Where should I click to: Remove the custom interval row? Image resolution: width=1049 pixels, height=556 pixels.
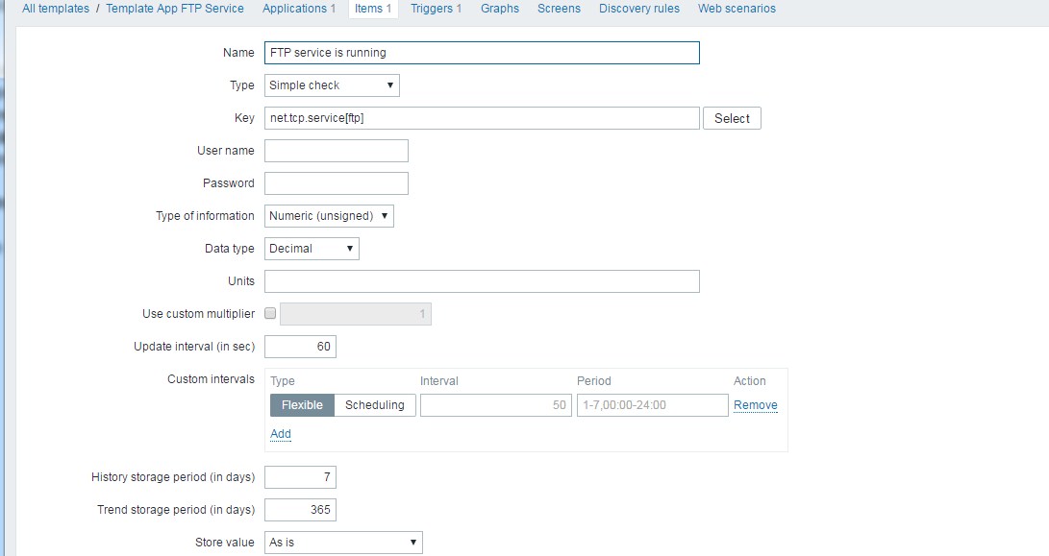[x=756, y=405]
